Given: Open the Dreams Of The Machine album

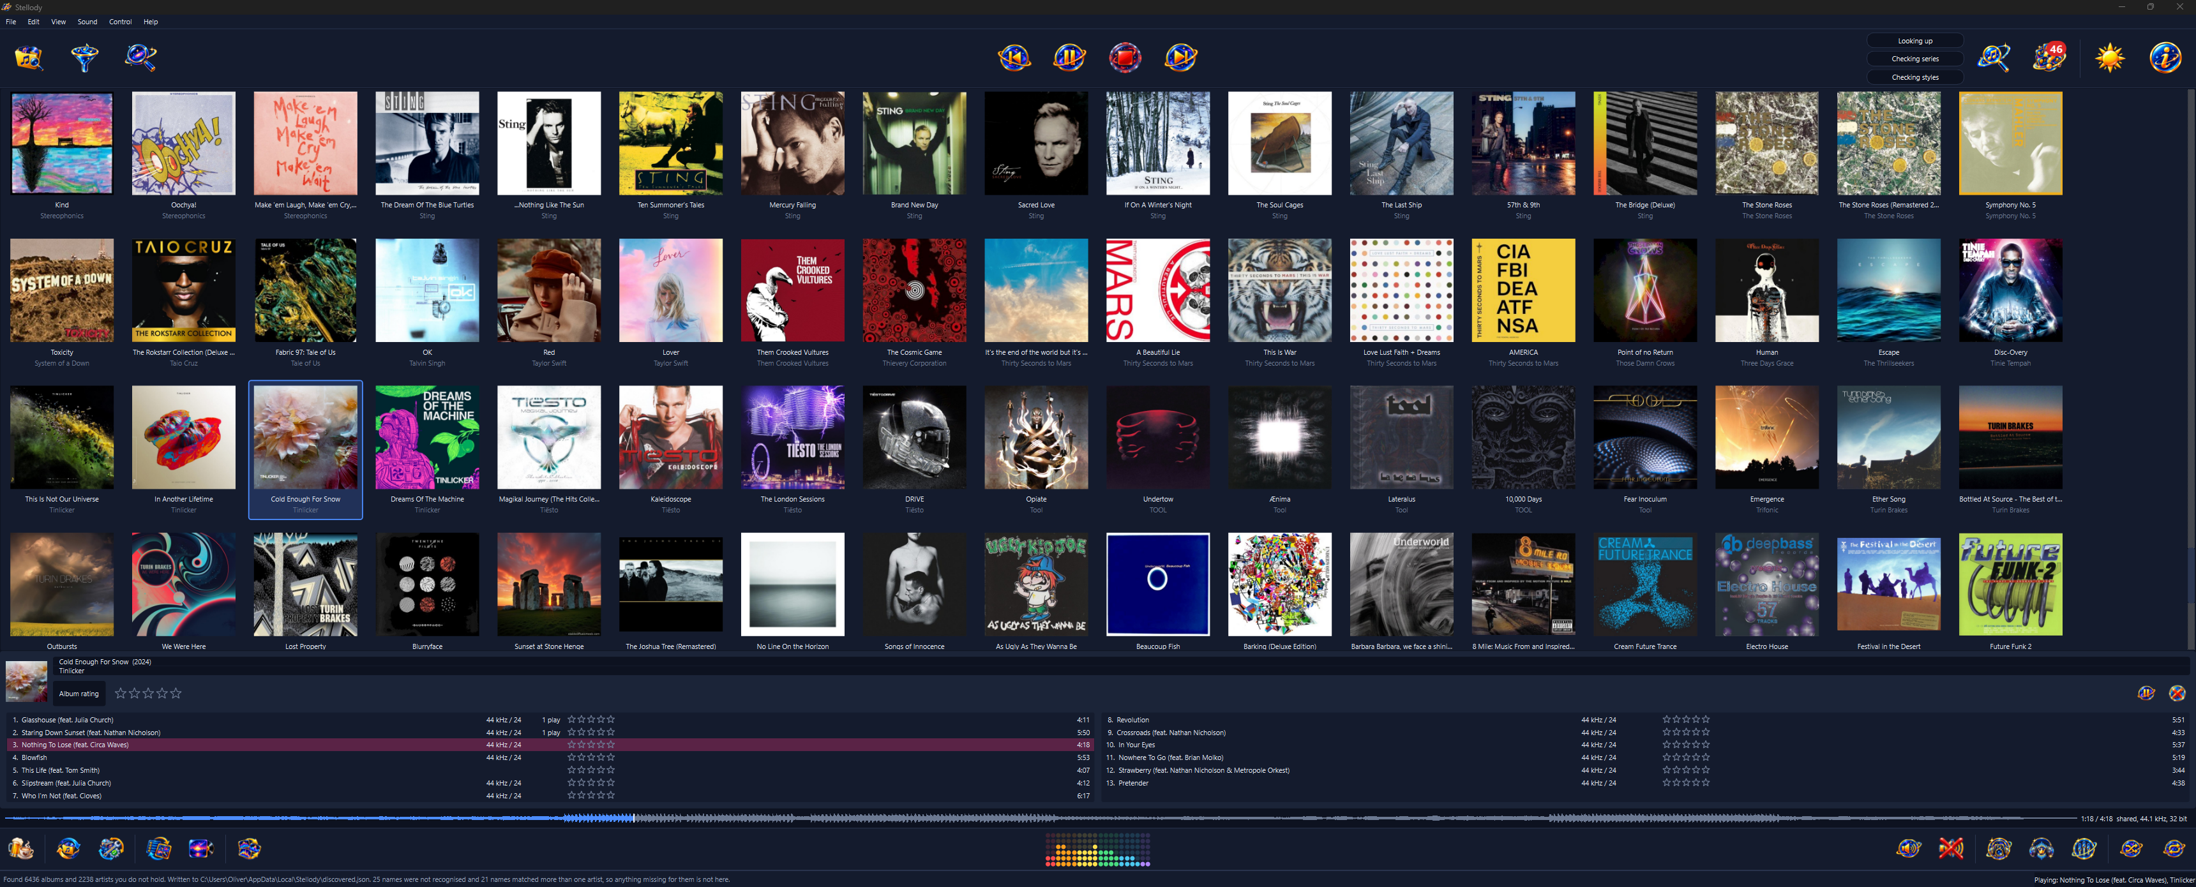Looking at the screenshot, I should coord(427,449).
